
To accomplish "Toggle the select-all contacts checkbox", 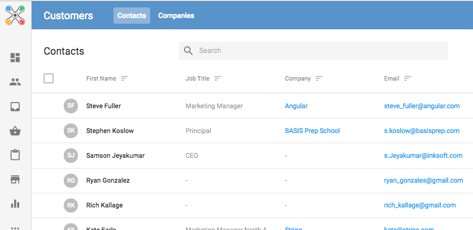I will [x=49, y=78].
